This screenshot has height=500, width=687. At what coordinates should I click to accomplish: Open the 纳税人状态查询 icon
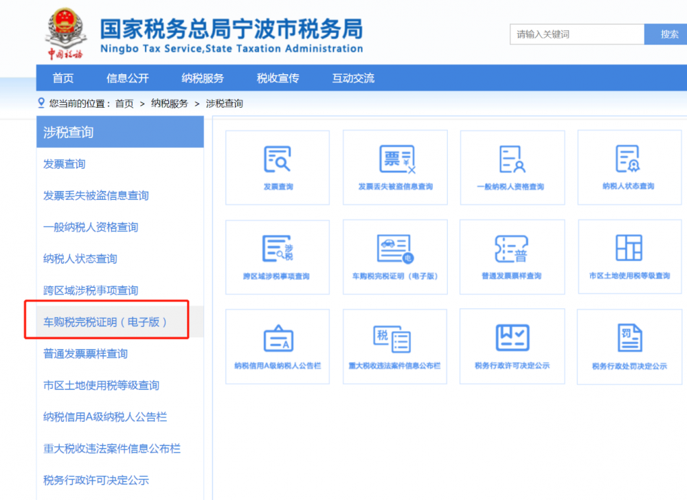[629, 168]
